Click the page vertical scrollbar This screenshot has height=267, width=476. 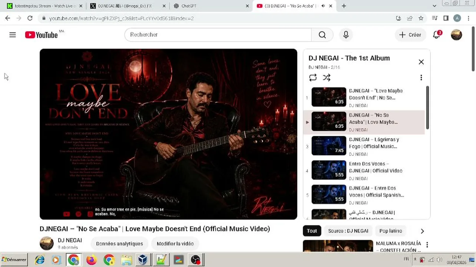tap(473, 48)
